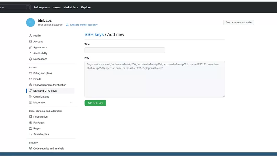Click the Repositories repo icon
Screen dimensions: 277x156
[30, 117]
